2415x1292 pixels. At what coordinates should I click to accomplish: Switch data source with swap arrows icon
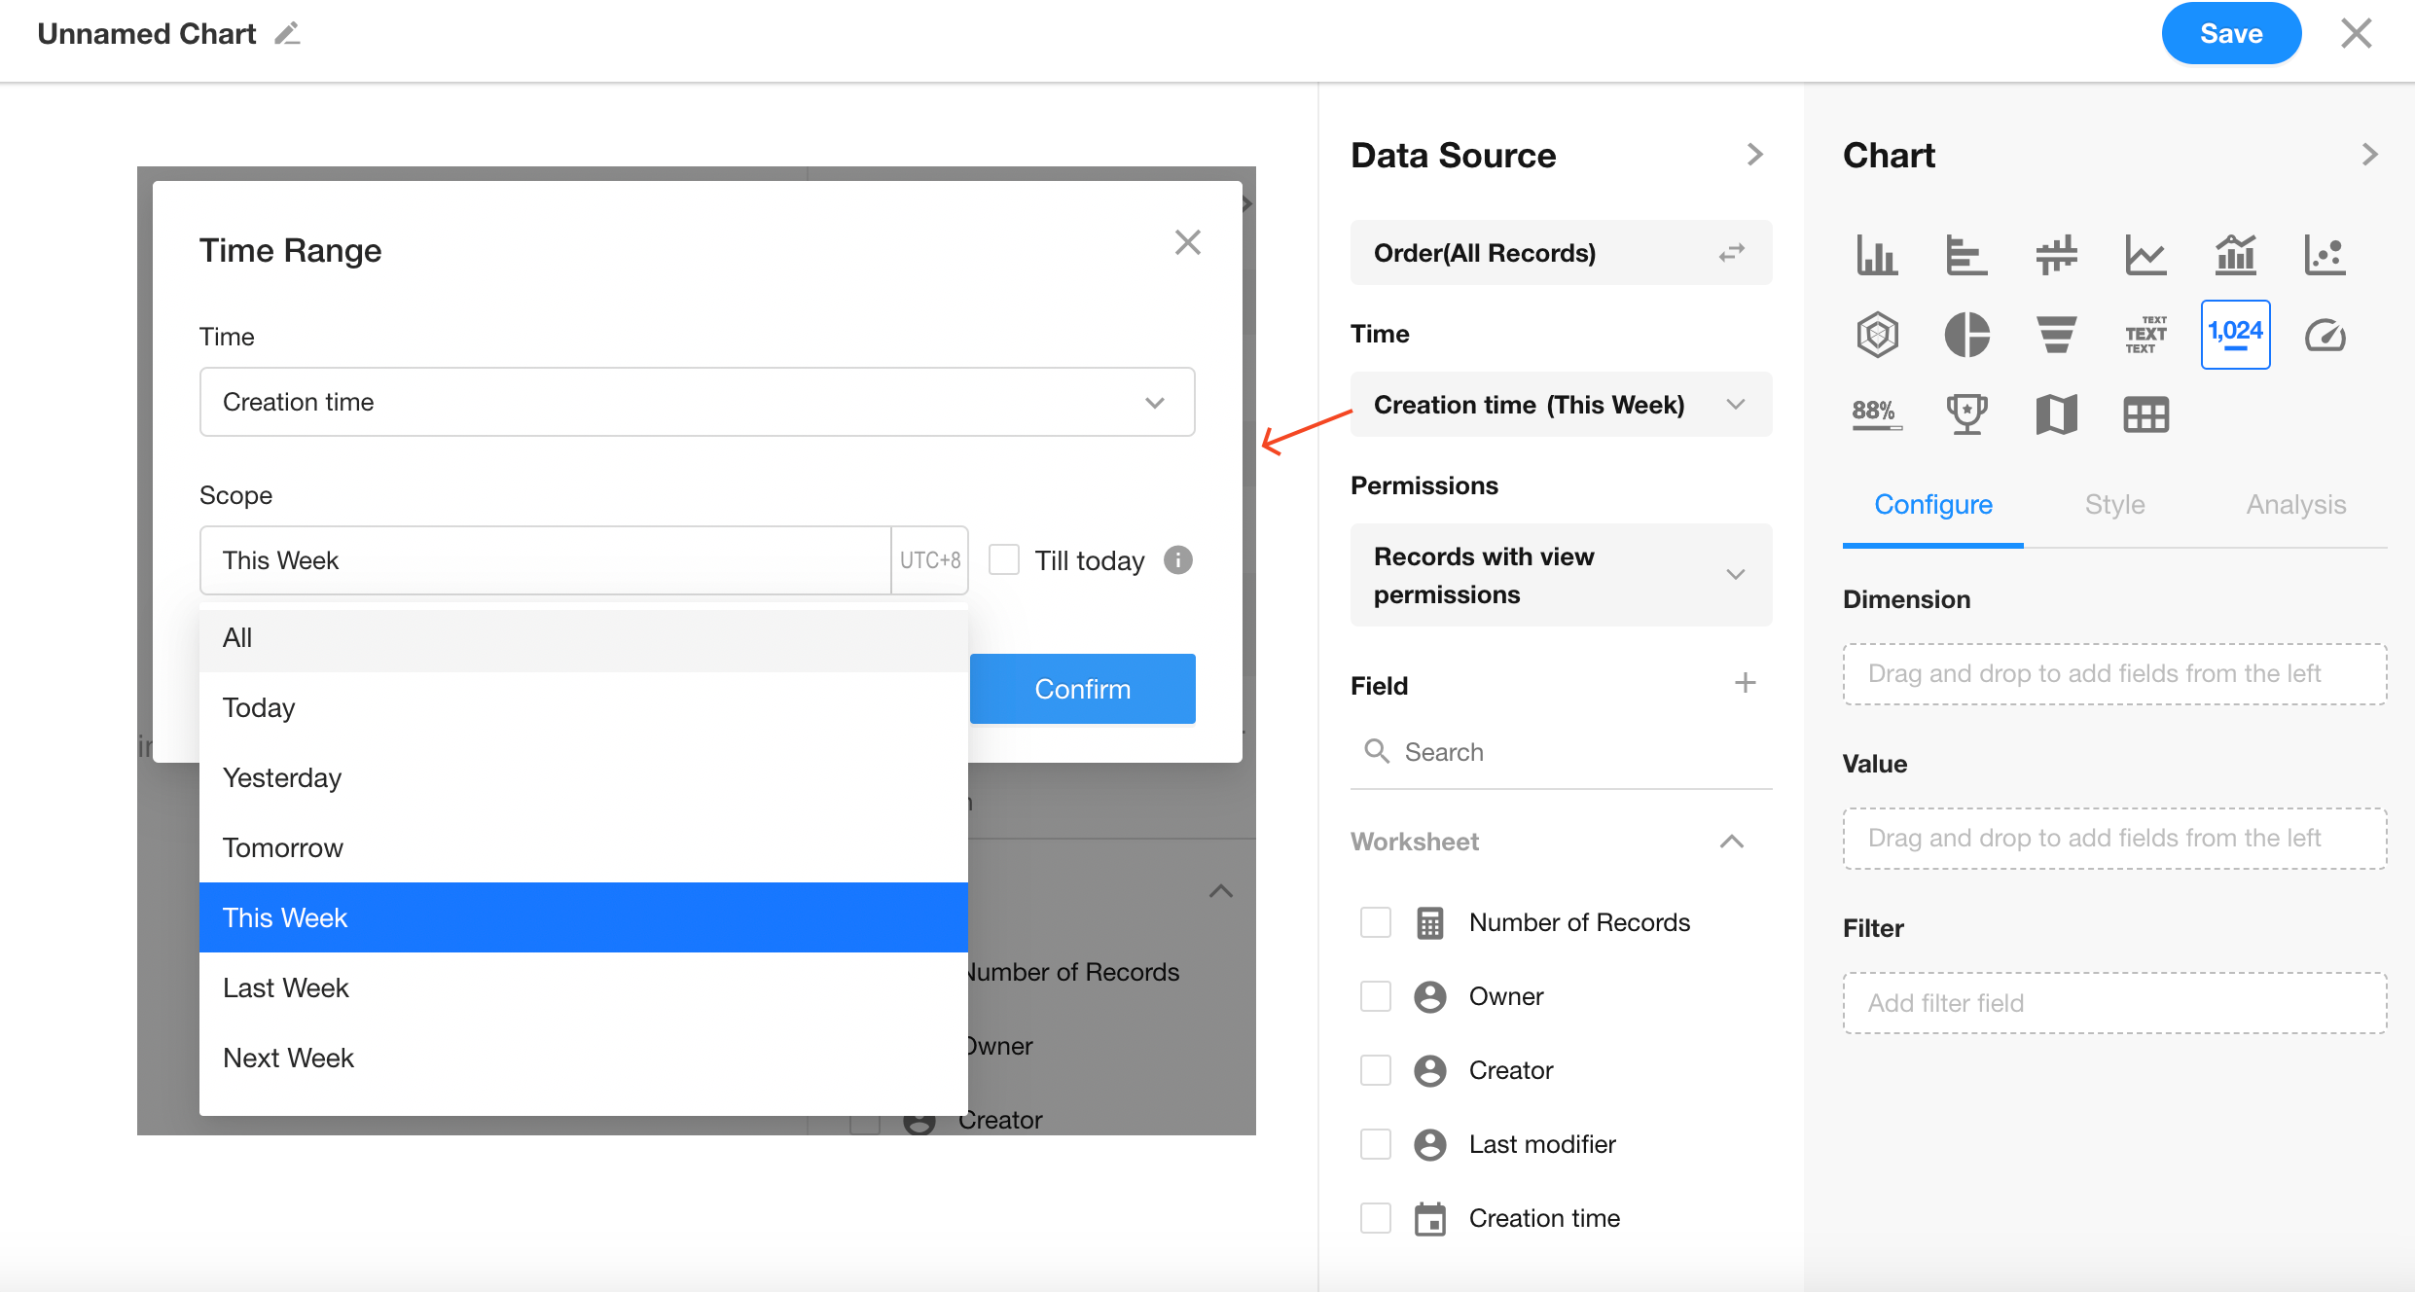click(x=1732, y=253)
